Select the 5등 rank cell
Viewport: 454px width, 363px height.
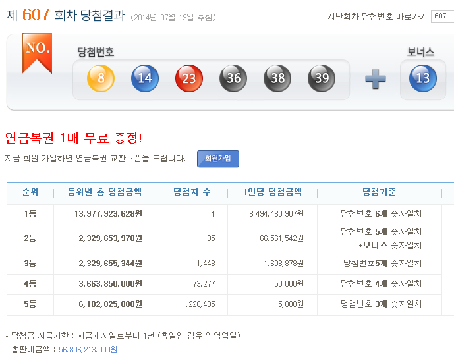point(30,304)
